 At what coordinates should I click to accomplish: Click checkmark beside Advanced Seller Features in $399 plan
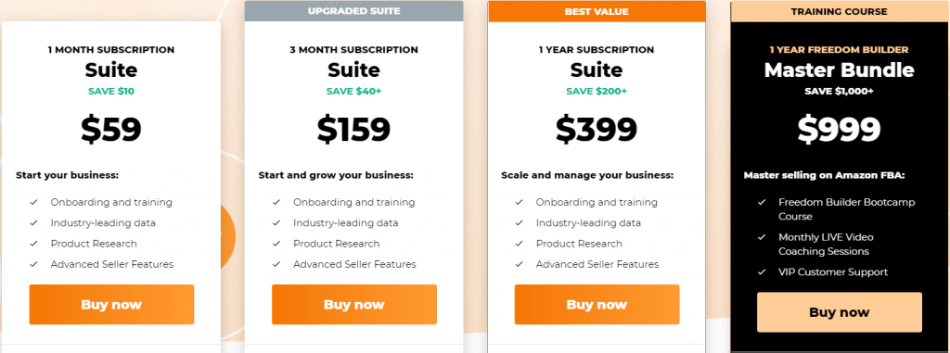click(520, 264)
